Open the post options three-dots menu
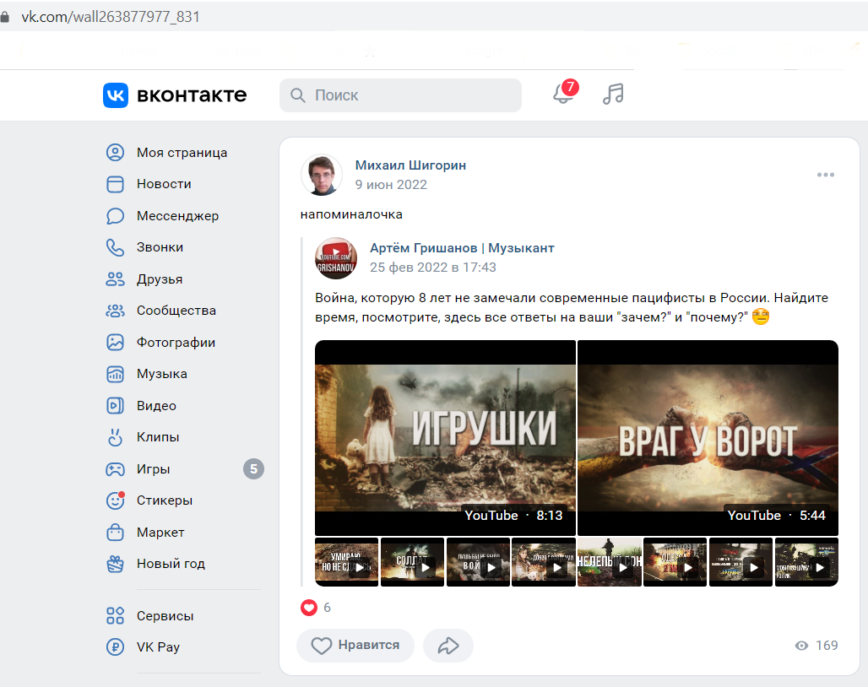Screen dimensions: 868x687 point(826,175)
